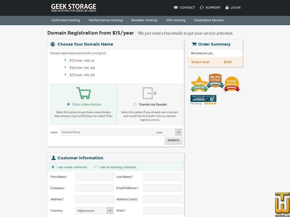
Task: Click the headset Support icon
Action: click(202, 8)
